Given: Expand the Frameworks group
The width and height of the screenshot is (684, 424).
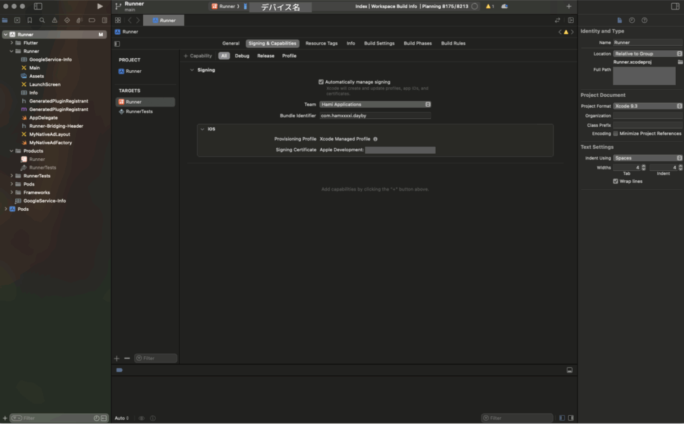Looking at the screenshot, I should (x=12, y=192).
